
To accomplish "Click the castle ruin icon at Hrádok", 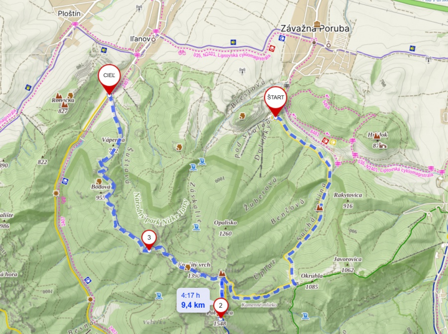I will 383,146.
